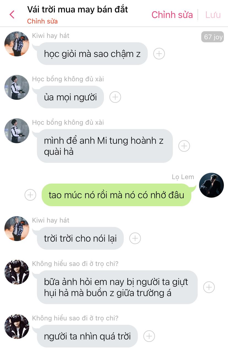
Task: Click plus icon beside "học giỏi mà sao chậm z"
Action: 159,54
